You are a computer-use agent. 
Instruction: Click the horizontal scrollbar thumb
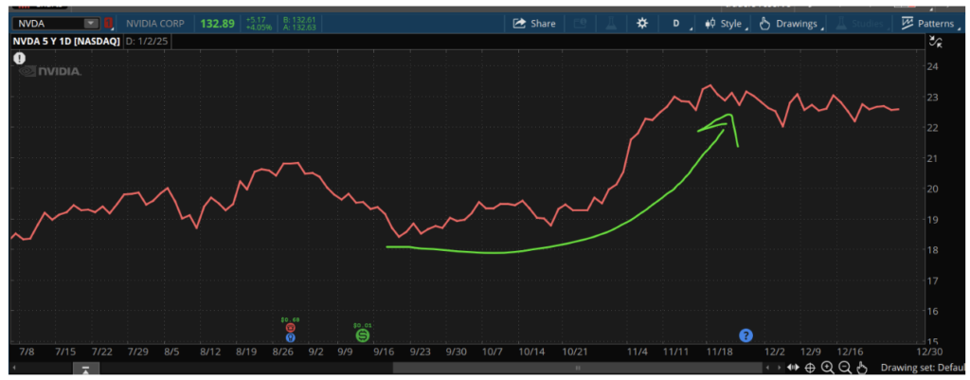[579, 368]
